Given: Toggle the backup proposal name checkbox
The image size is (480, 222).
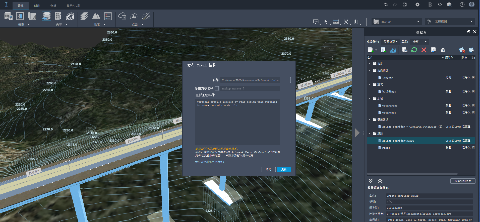Looking at the screenshot, I should click(217, 88).
